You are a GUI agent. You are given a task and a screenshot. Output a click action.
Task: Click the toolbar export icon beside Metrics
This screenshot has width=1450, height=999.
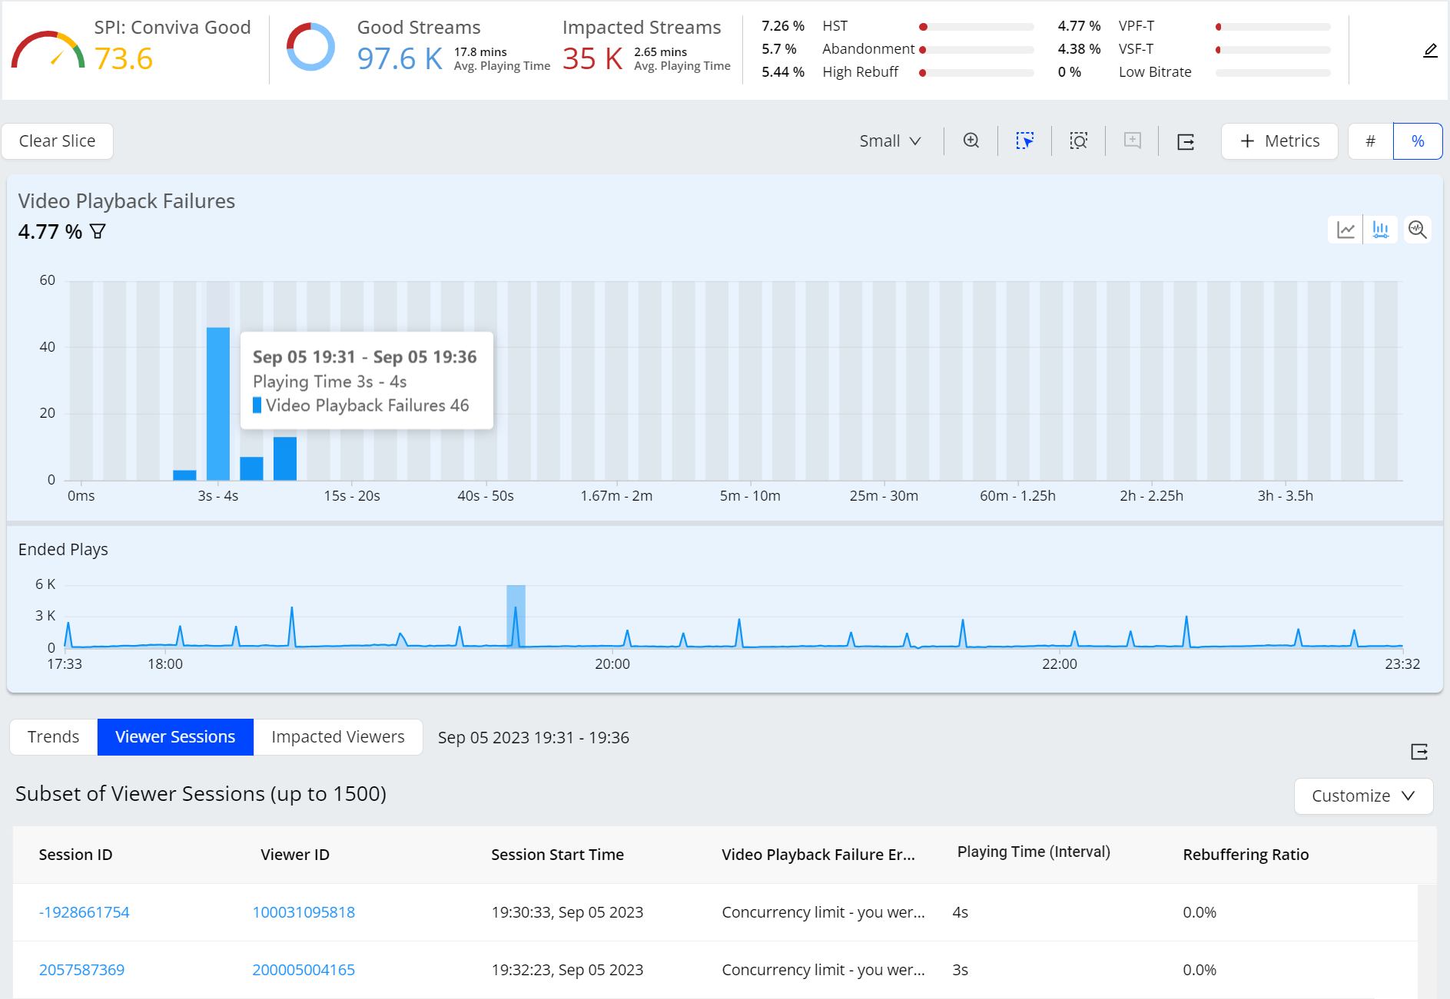(1186, 141)
